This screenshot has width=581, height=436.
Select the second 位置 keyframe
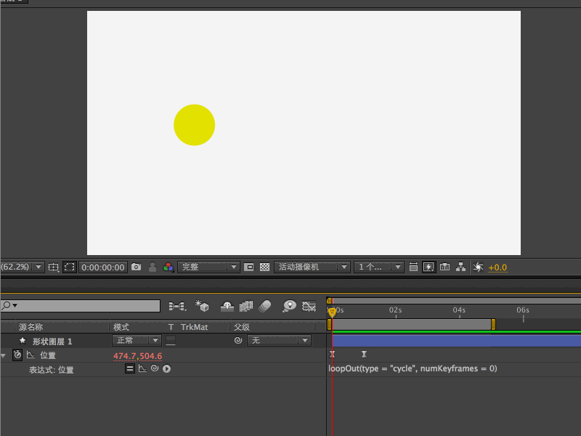[365, 355]
